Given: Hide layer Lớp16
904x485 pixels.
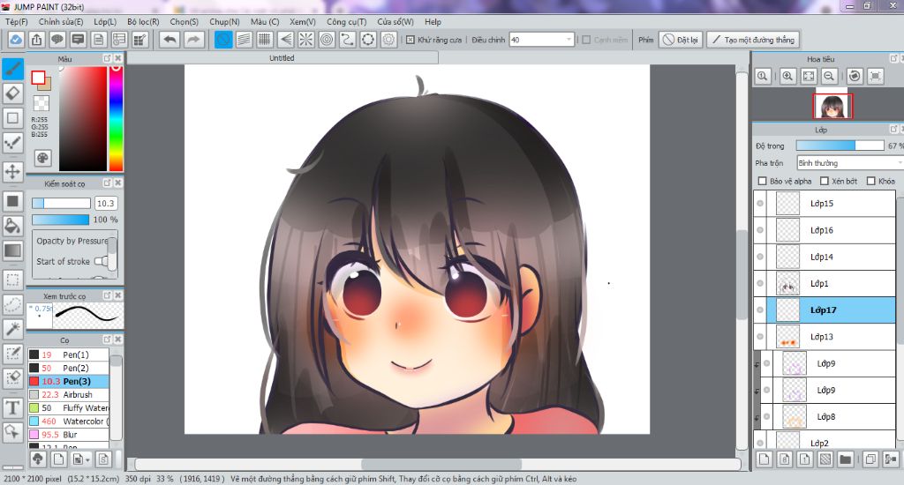Looking at the screenshot, I should click(x=760, y=230).
